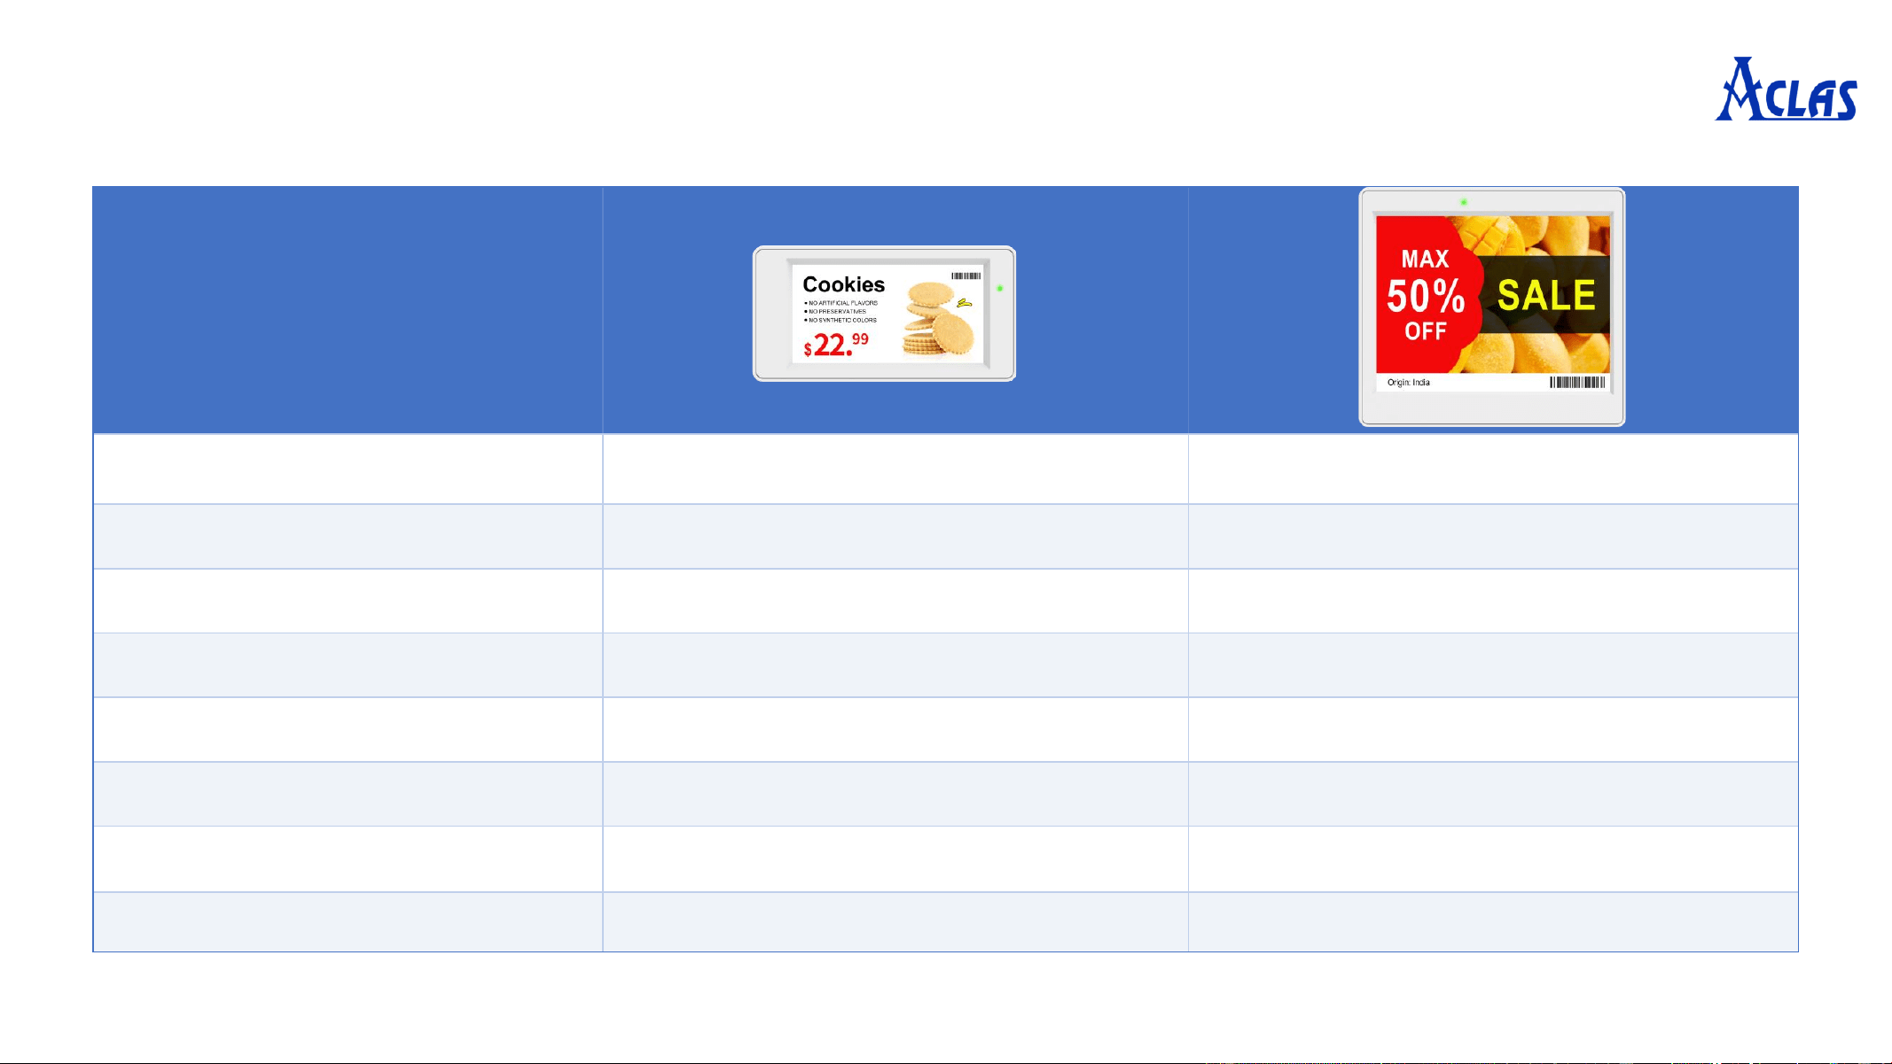Click the "SALE" yellow text
Screen dimensions: 1892x1064
pyautogui.click(x=1546, y=295)
